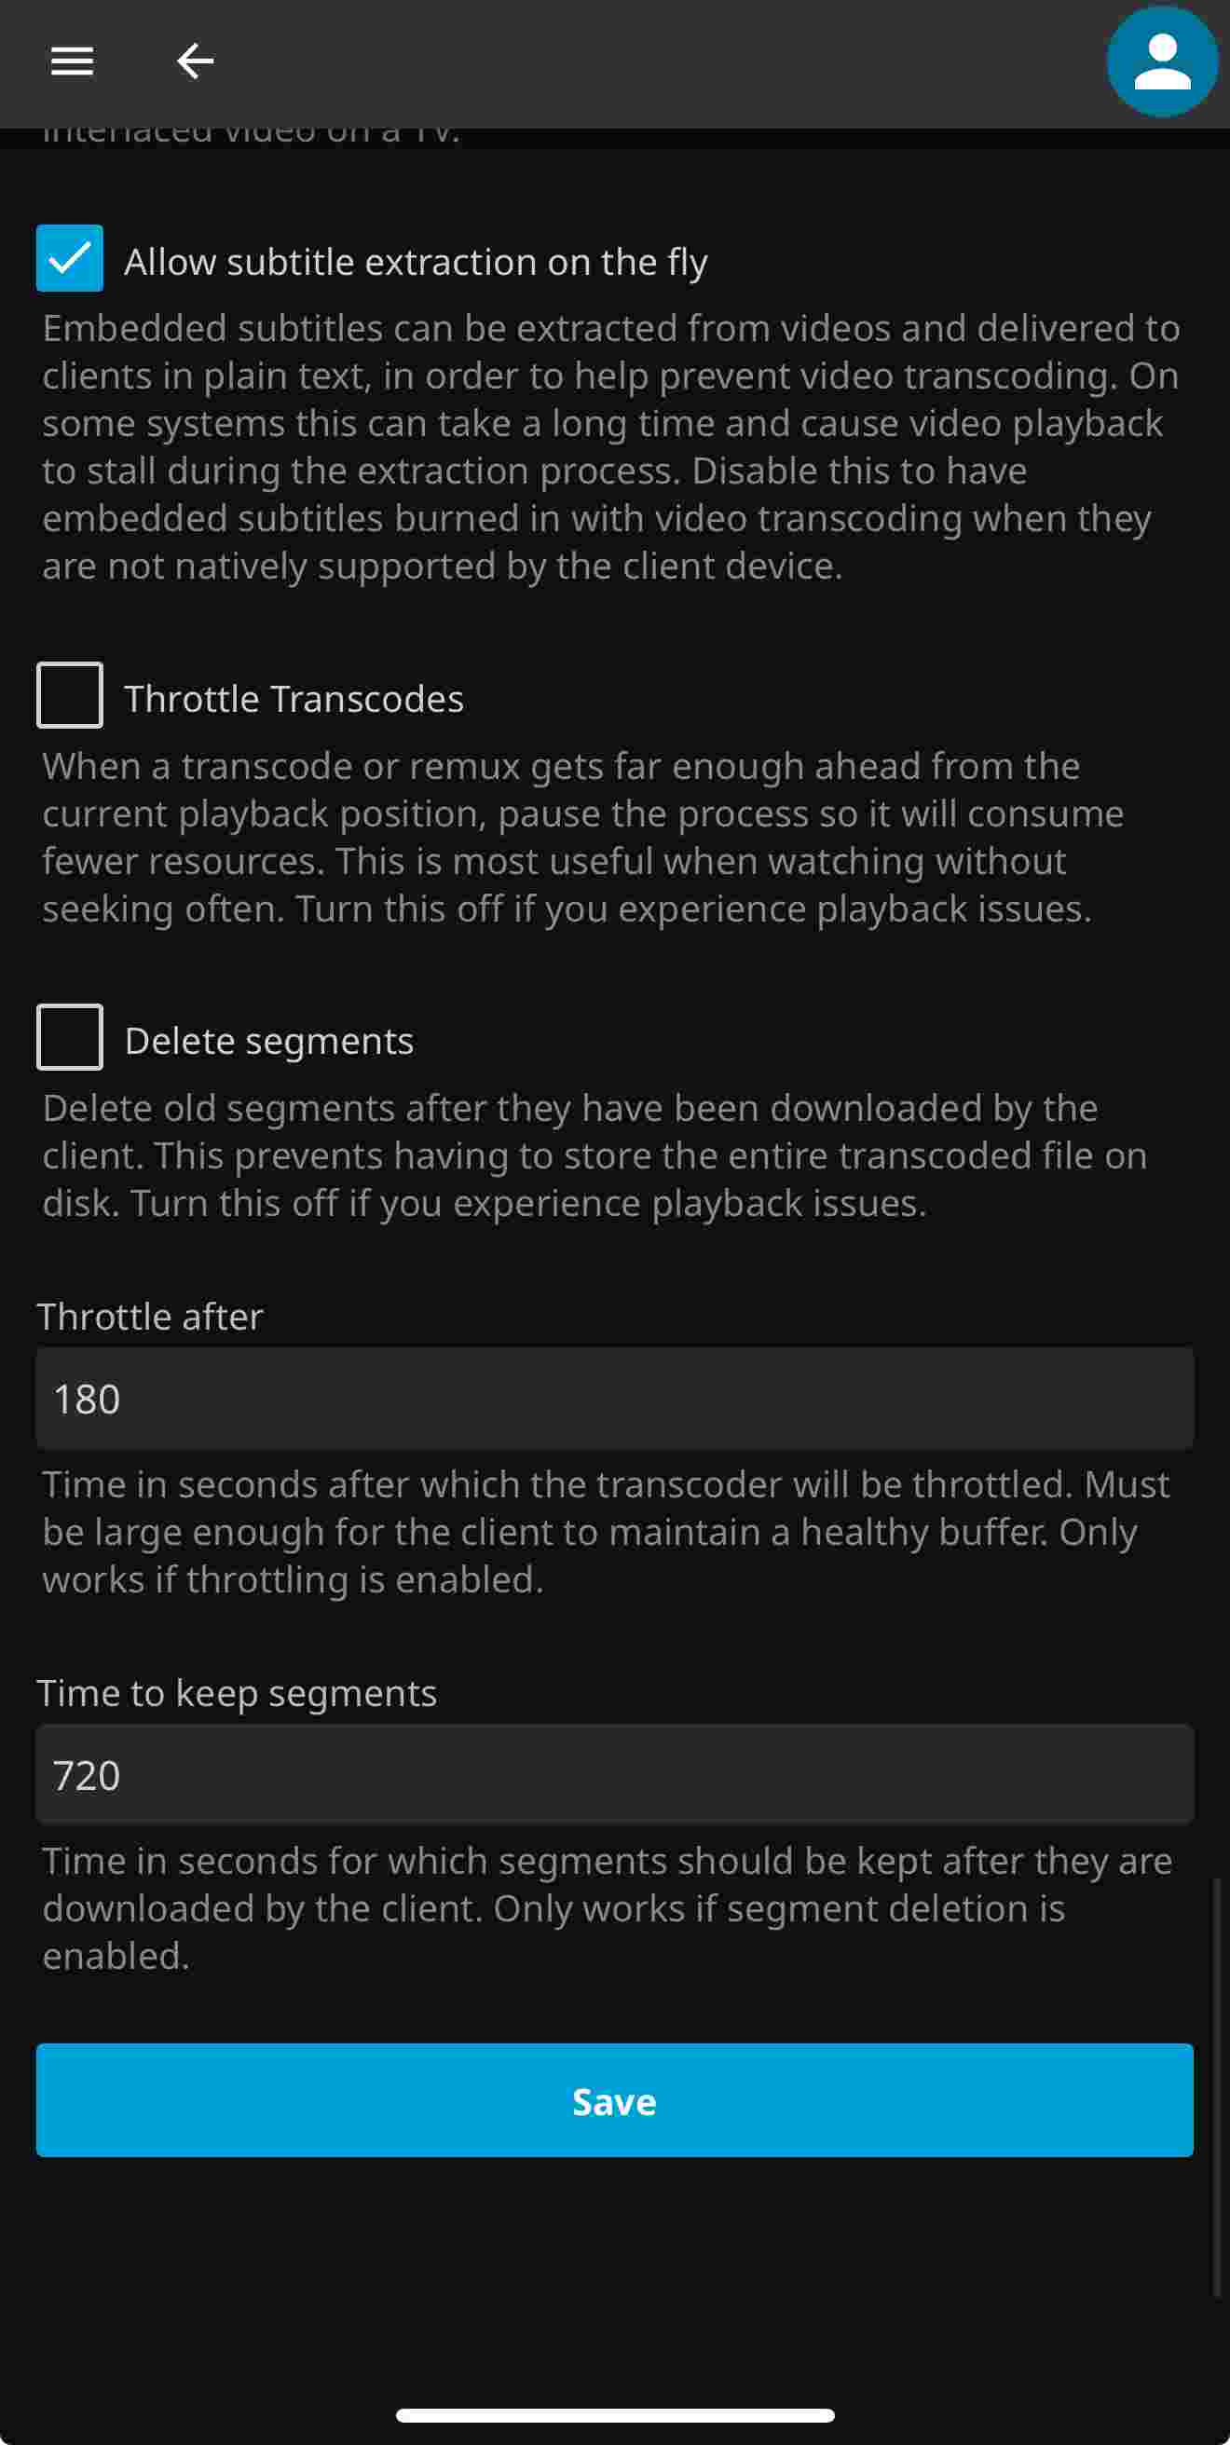The image size is (1230, 2445).
Task: Focus the segments time field showing 720
Action: (x=614, y=1774)
